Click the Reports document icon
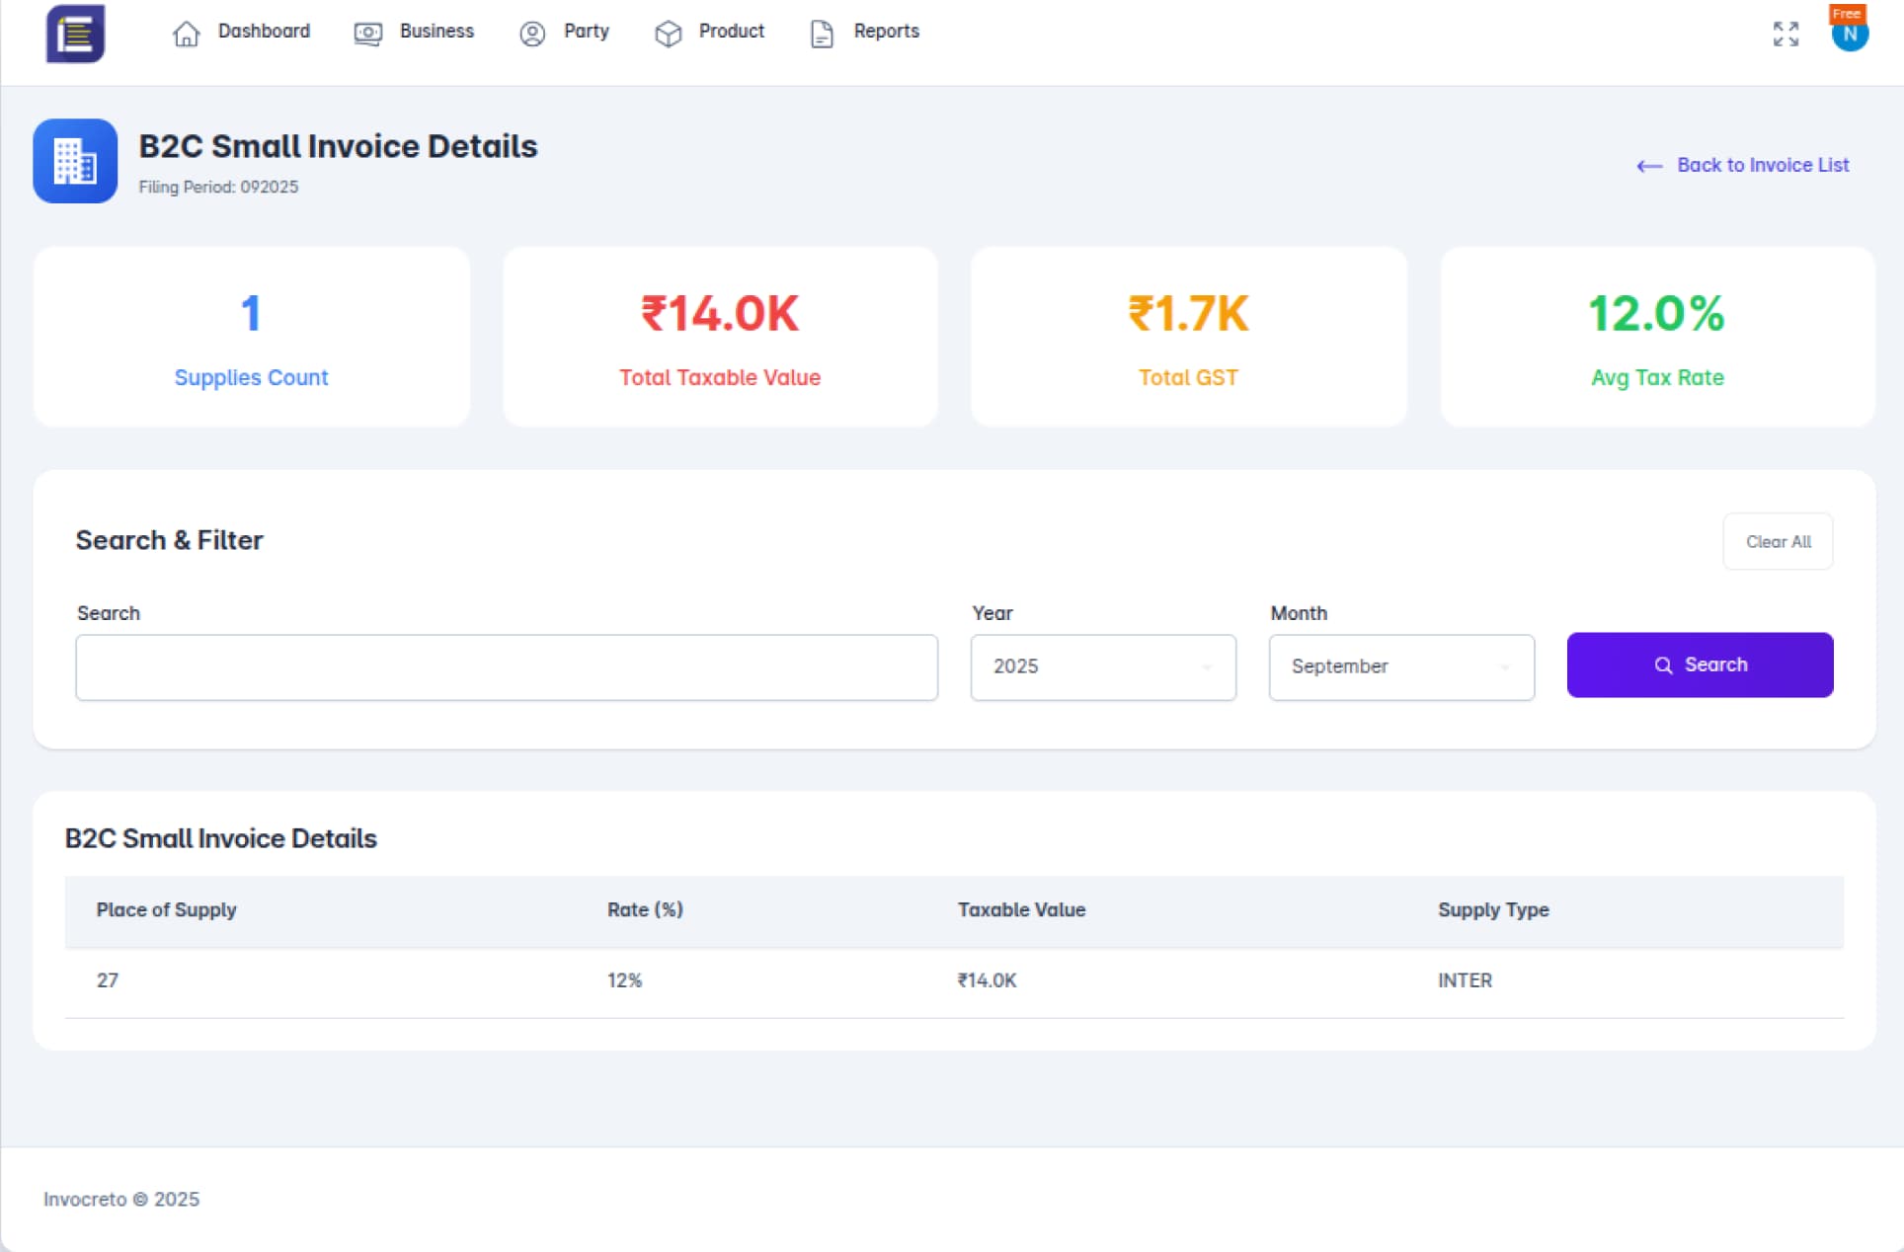This screenshot has width=1904, height=1252. click(822, 34)
